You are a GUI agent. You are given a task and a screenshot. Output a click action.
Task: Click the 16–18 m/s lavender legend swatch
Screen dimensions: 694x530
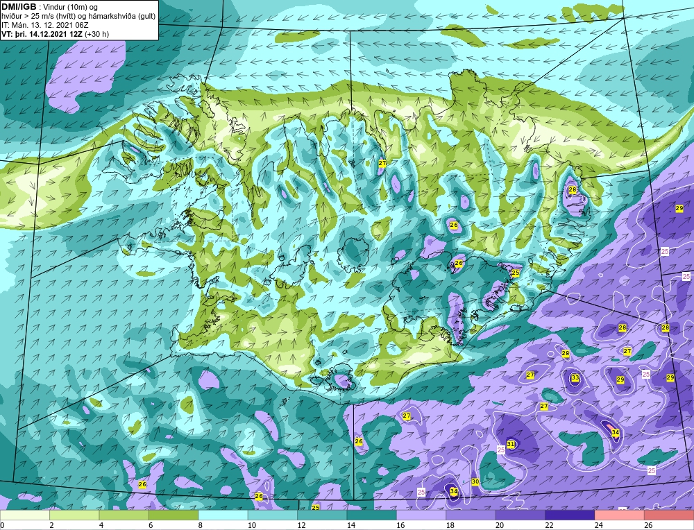pyautogui.click(x=421, y=515)
